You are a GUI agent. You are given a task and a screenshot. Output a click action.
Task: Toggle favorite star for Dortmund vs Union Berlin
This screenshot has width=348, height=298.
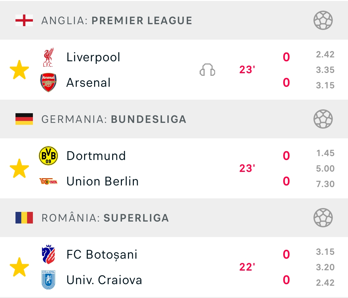click(19, 168)
